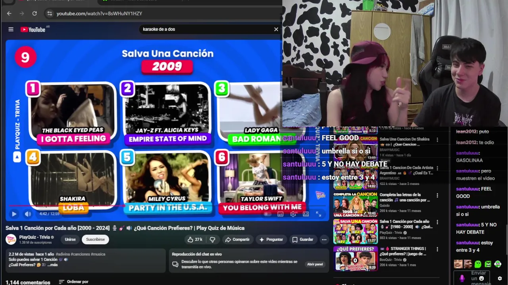Image resolution: width=508 pixels, height=285 pixels.
Task: Reload the YouTube page
Action: tap(35, 13)
